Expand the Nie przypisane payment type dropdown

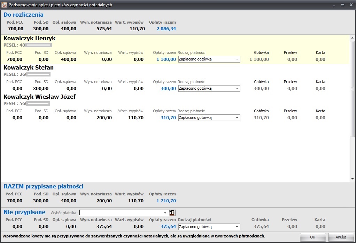(x=237, y=227)
